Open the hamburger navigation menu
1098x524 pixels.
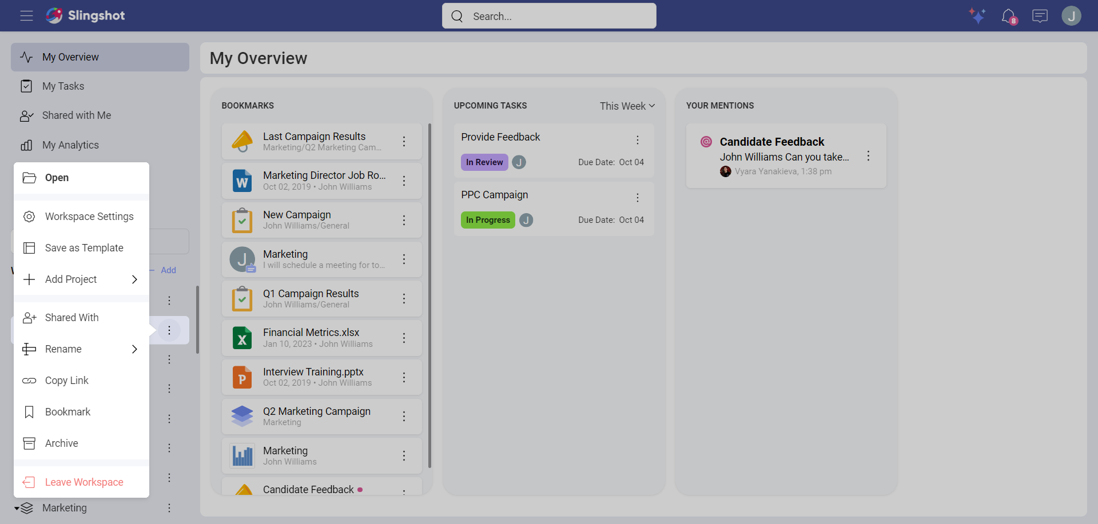click(x=26, y=15)
